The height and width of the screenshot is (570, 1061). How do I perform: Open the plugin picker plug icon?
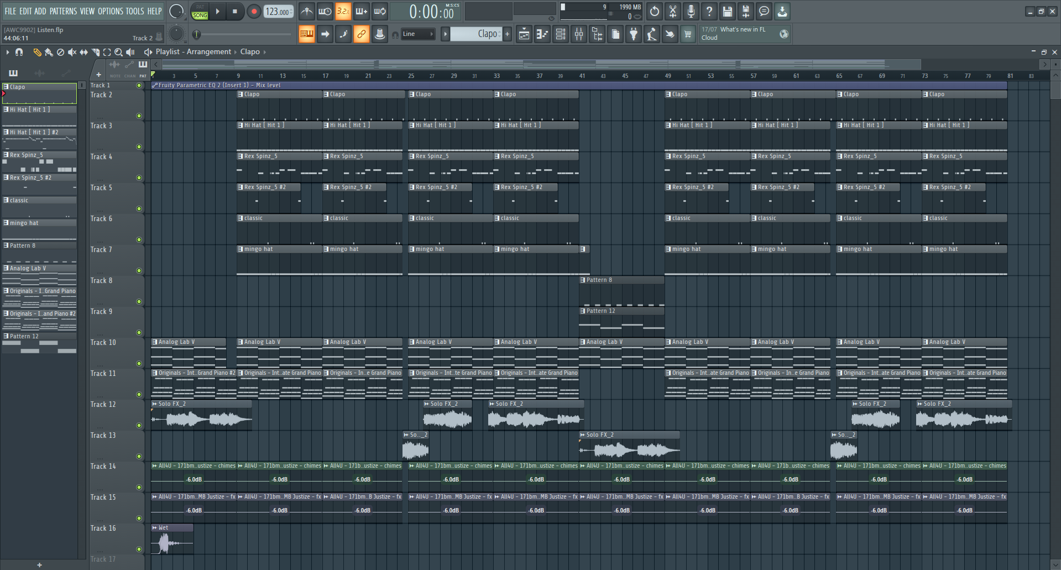pyautogui.click(x=634, y=34)
